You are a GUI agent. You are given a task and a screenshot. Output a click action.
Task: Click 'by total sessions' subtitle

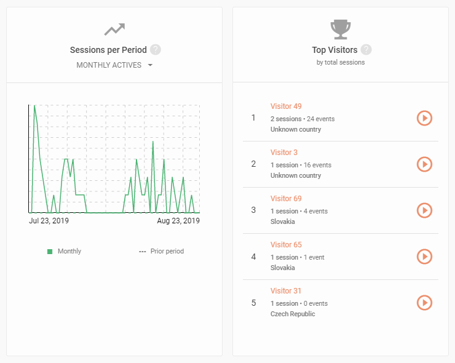(341, 62)
